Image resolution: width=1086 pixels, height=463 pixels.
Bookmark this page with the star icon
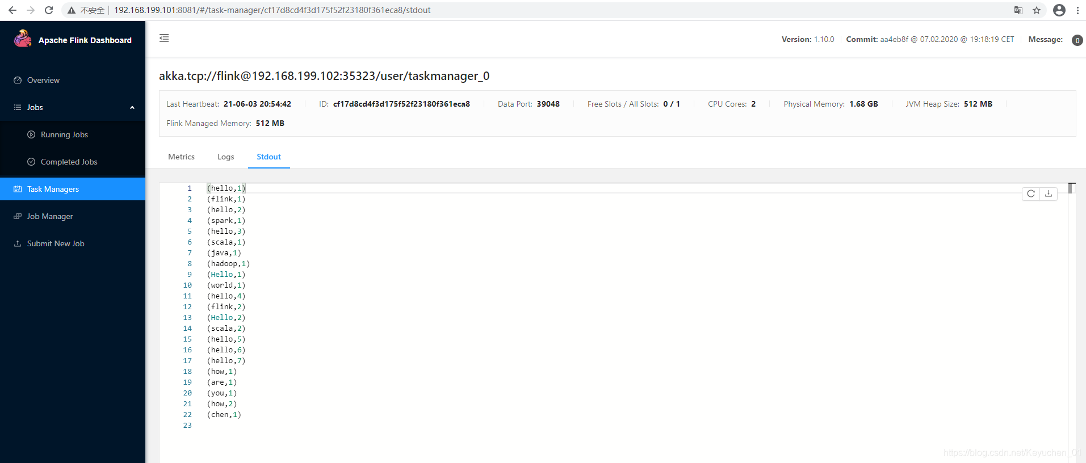click(1037, 10)
